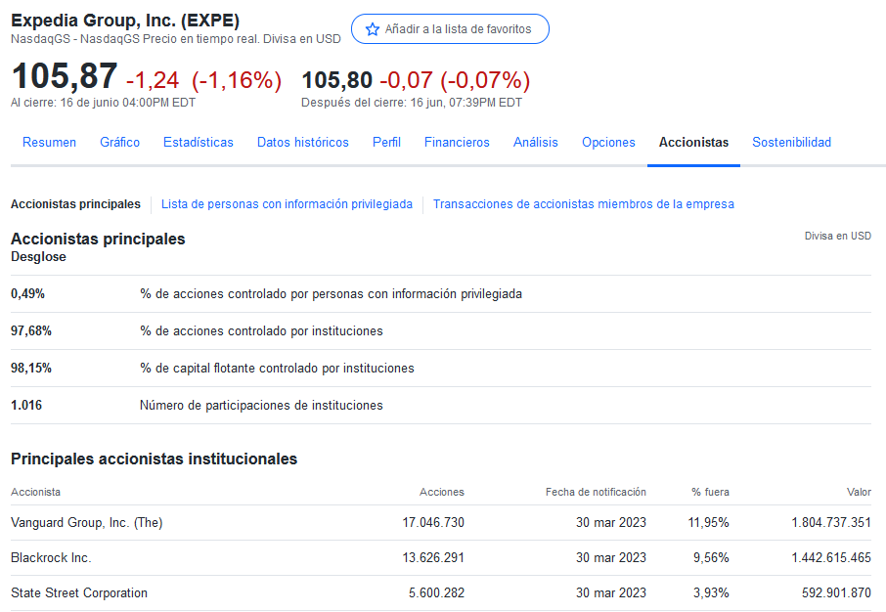
Task: Click Blackrock's share count 13.626.291
Action: (433, 558)
